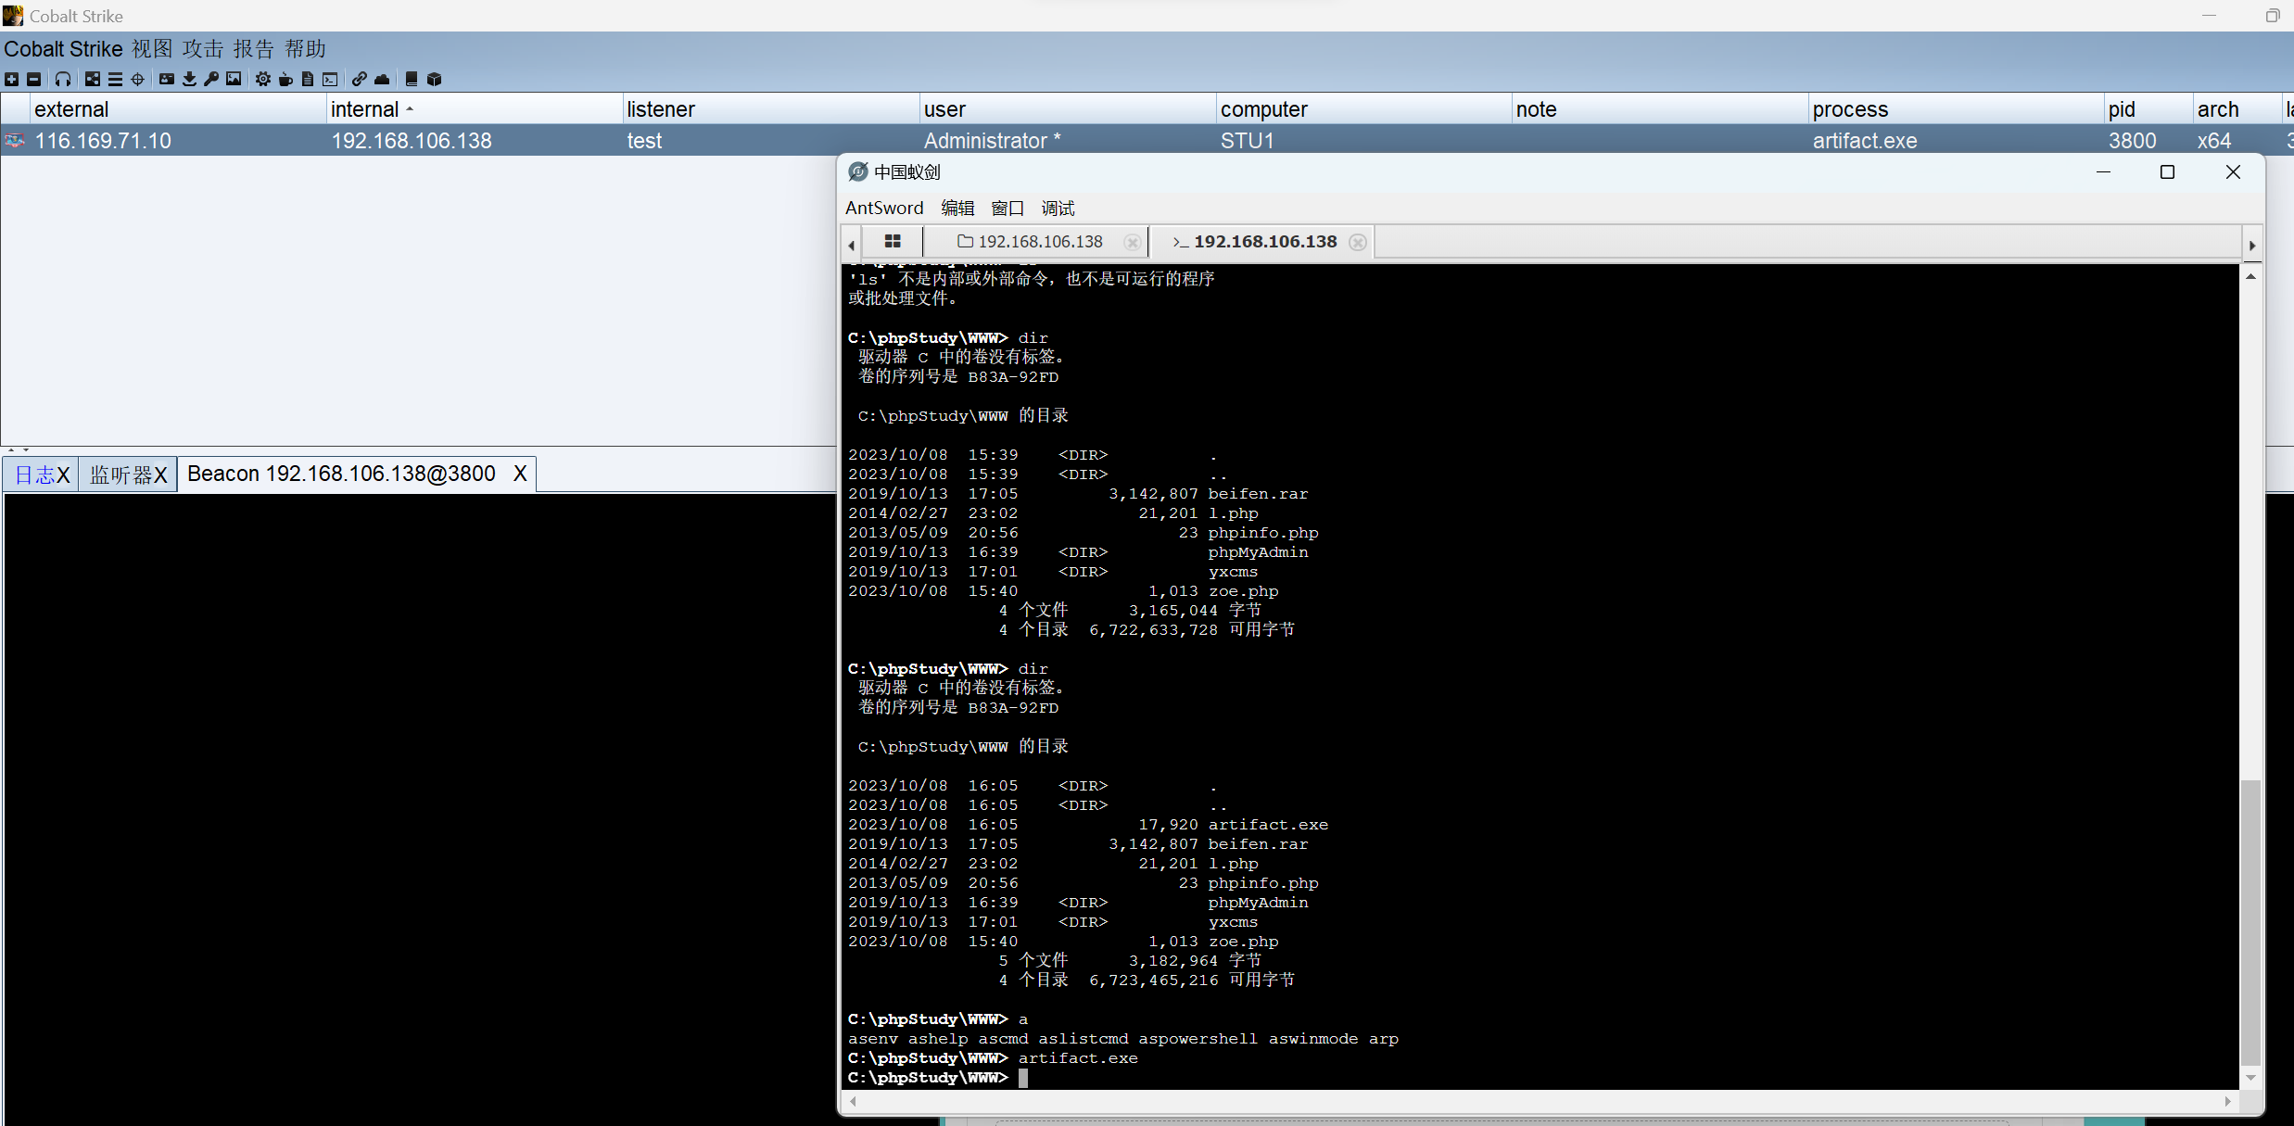
Task: Click the zoe.php entry in the last dir listing
Action: tap(1243, 942)
